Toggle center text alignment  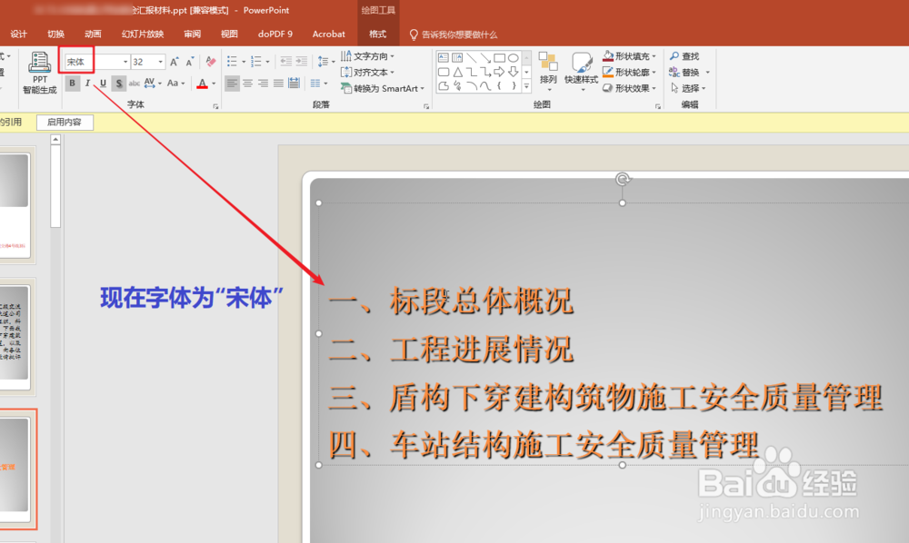click(245, 83)
